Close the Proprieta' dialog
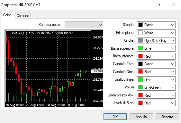This screenshot has width=181, height=123. pos(174,4)
